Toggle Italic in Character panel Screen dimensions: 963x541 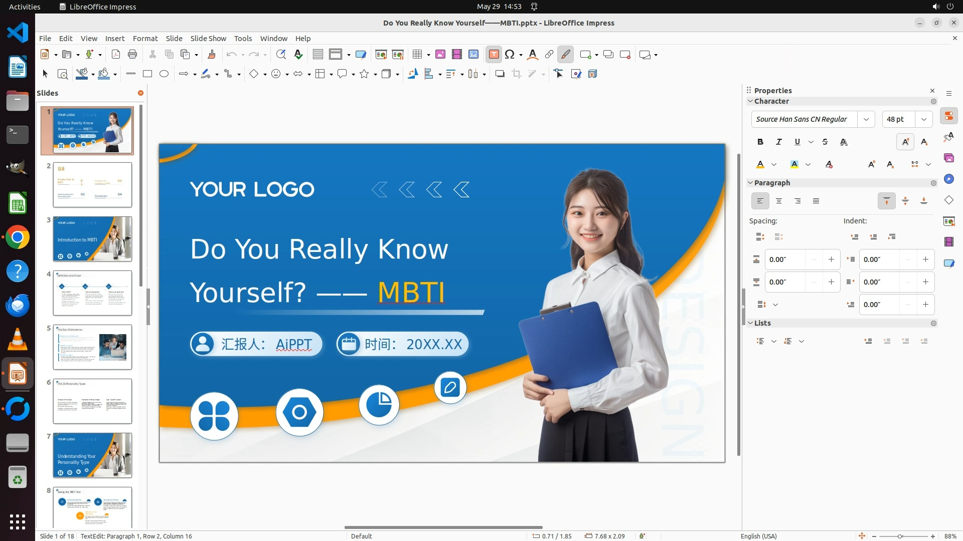[778, 142]
